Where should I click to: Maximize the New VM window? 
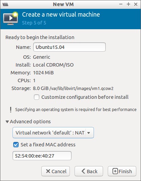coord(128,4)
